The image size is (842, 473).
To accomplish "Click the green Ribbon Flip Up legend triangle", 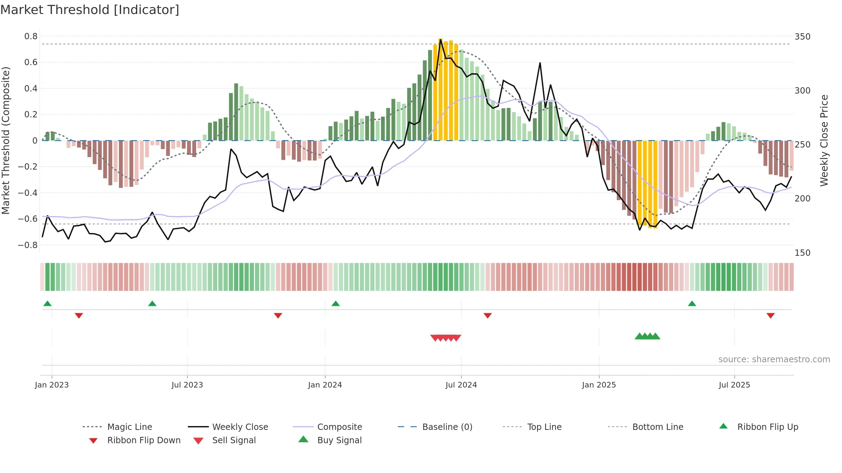I will coord(723,426).
